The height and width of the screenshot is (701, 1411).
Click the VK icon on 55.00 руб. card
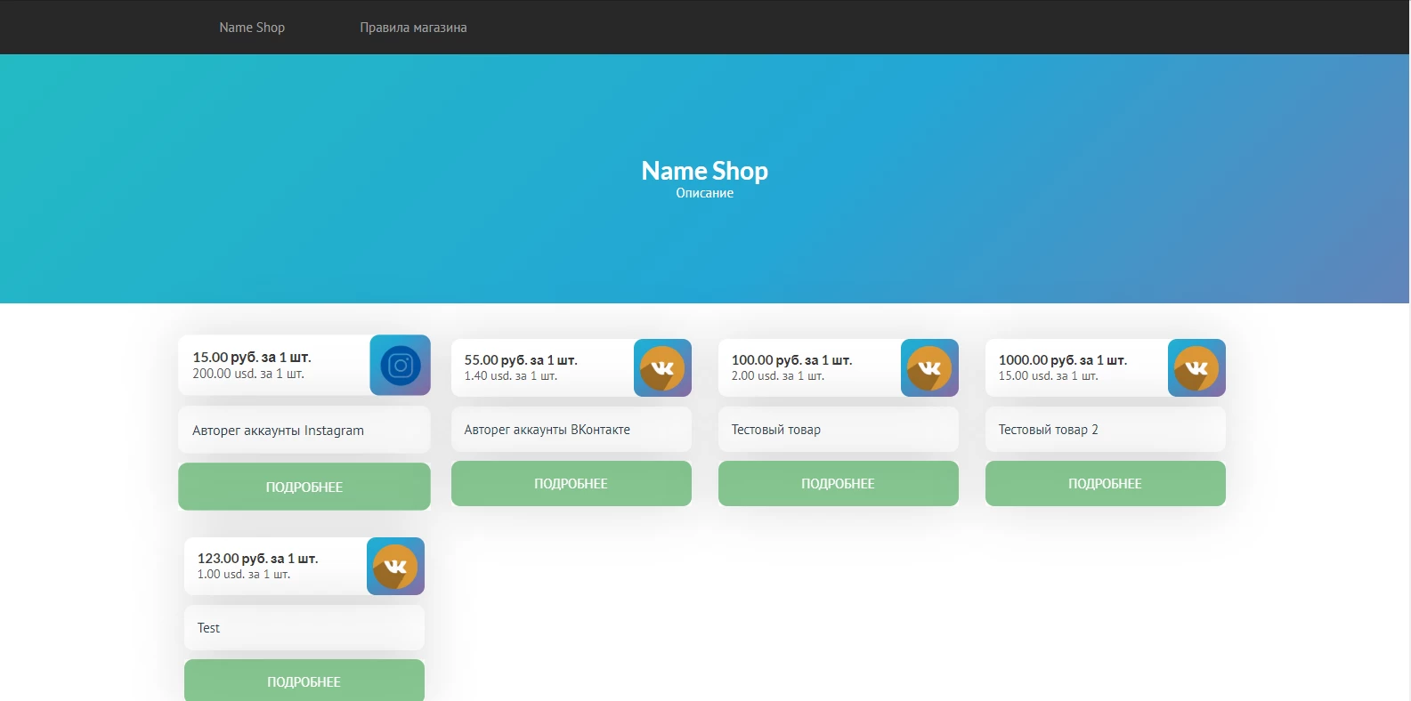[x=662, y=367]
